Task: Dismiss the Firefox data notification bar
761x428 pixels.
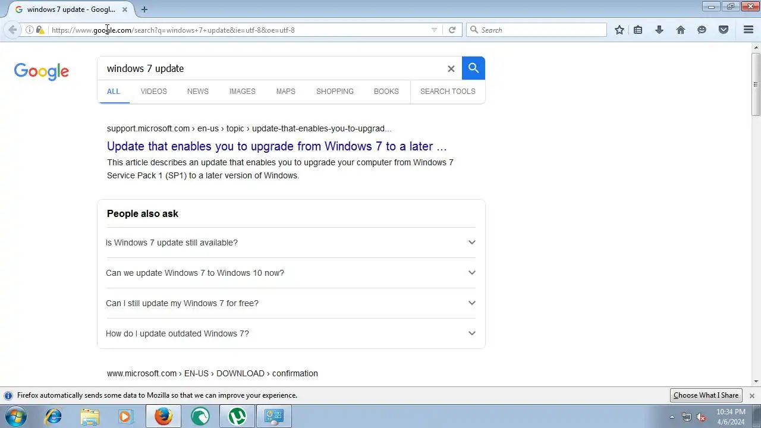Action: pyautogui.click(x=751, y=395)
